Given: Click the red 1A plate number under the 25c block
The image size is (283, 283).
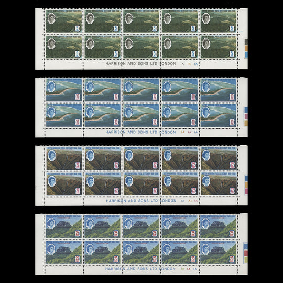Looking at the screenshot, I should (x=189, y=269).
